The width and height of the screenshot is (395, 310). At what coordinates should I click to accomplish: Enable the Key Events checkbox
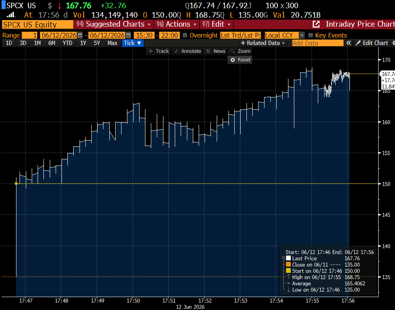pos(311,35)
